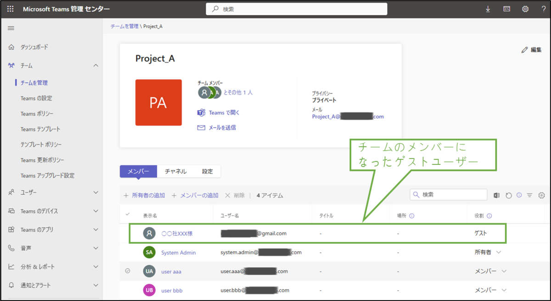Screen dimensions: 551x301
Task: Select the user aaa row checkbox
Action: [128, 271]
